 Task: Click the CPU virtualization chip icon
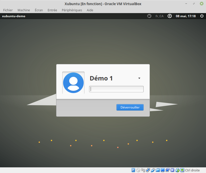173,170
